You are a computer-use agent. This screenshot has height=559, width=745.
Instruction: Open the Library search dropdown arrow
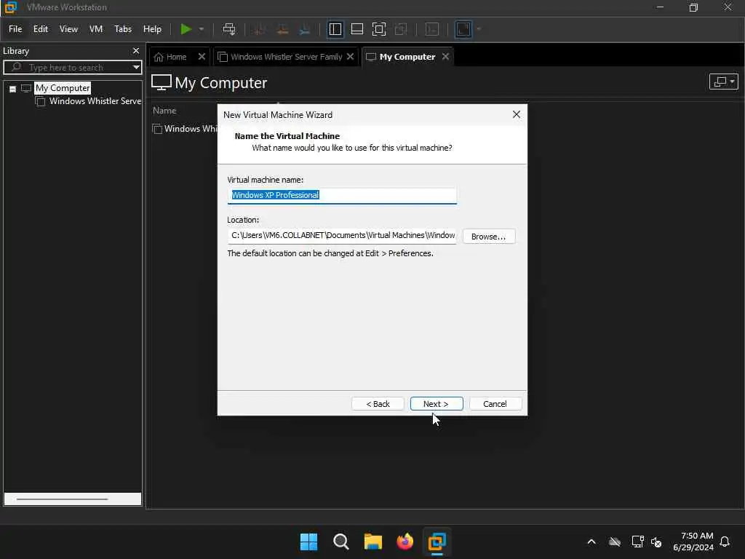(x=136, y=68)
